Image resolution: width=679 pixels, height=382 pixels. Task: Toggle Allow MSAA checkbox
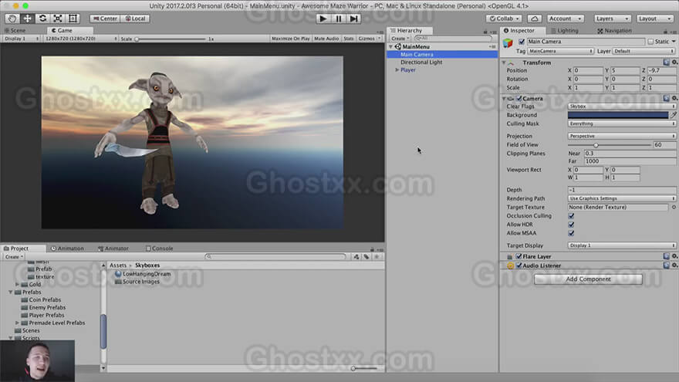click(x=571, y=233)
